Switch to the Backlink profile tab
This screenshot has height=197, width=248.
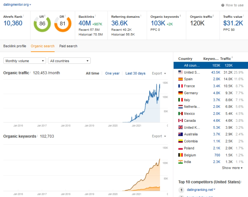(x=15, y=46)
